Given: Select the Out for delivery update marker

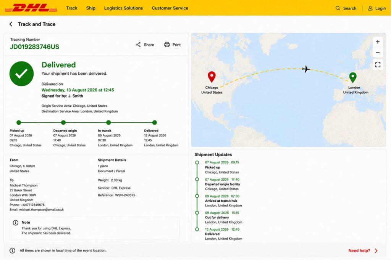Looking at the screenshot, I should pos(197,213).
